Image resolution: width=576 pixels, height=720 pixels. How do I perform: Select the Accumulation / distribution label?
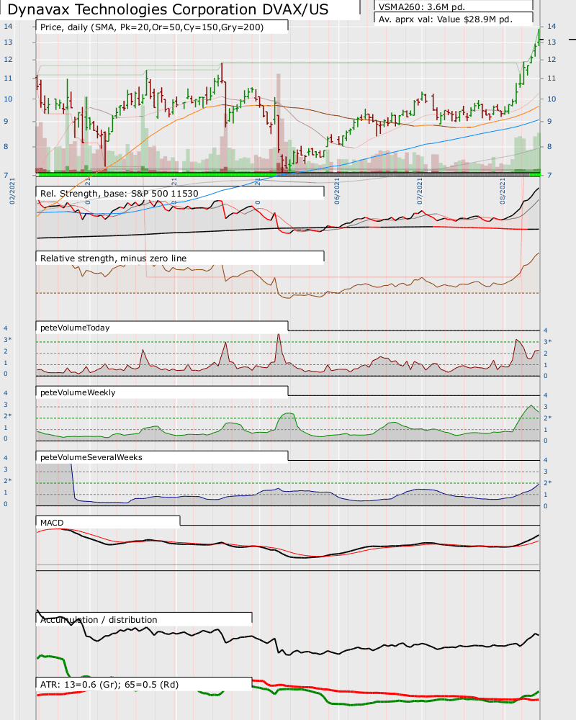(x=99, y=619)
